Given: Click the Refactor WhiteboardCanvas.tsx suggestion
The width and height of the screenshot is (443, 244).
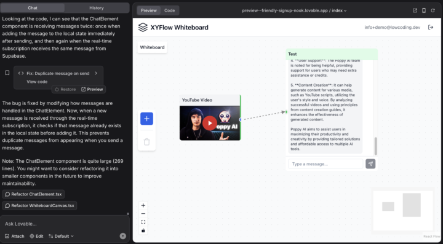Looking at the screenshot, I should click(x=39, y=206).
